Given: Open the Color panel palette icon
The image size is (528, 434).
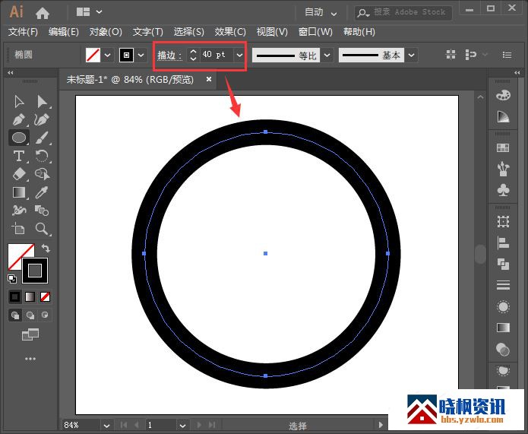Looking at the screenshot, I should point(503,95).
